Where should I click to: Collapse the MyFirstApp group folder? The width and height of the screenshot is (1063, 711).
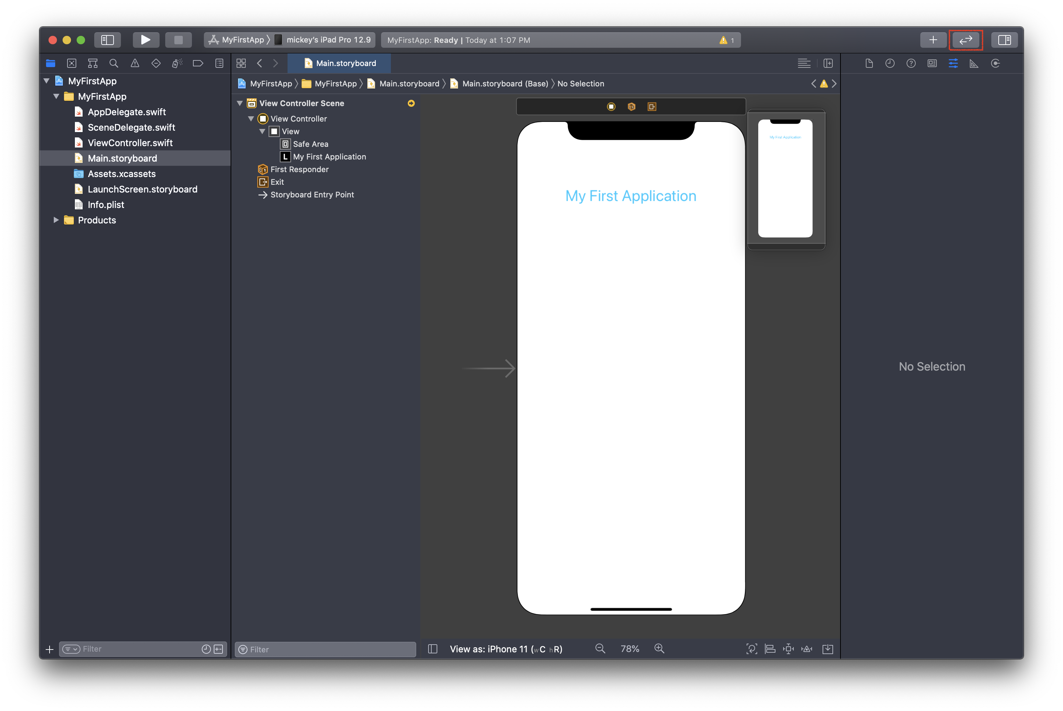(x=56, y=96)
